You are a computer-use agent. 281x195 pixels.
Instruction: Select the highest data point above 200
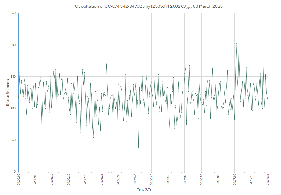tap(236, 44)
